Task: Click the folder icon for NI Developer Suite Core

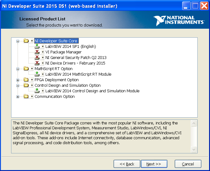Action: [x=26, y=41]
